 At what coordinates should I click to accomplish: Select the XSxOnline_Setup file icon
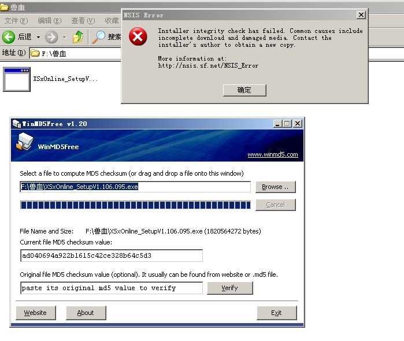17,79
